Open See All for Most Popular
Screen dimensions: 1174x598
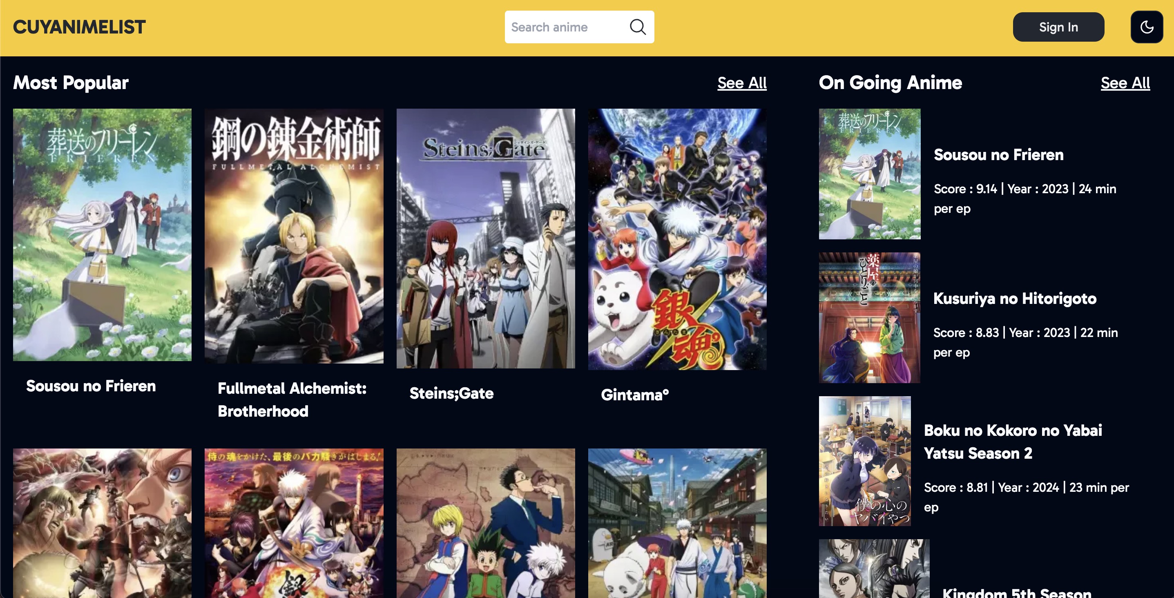(742, 83)
